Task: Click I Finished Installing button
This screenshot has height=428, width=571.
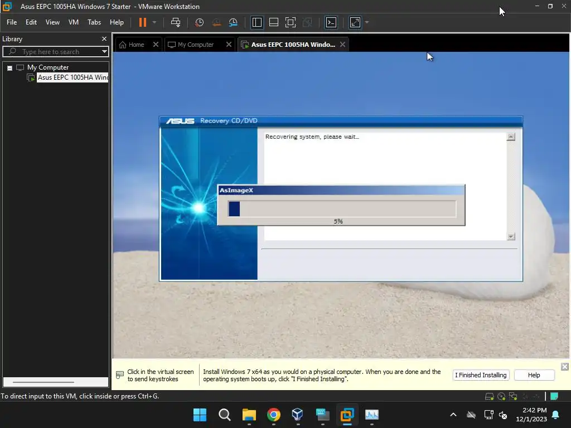Action: [481, 375]
